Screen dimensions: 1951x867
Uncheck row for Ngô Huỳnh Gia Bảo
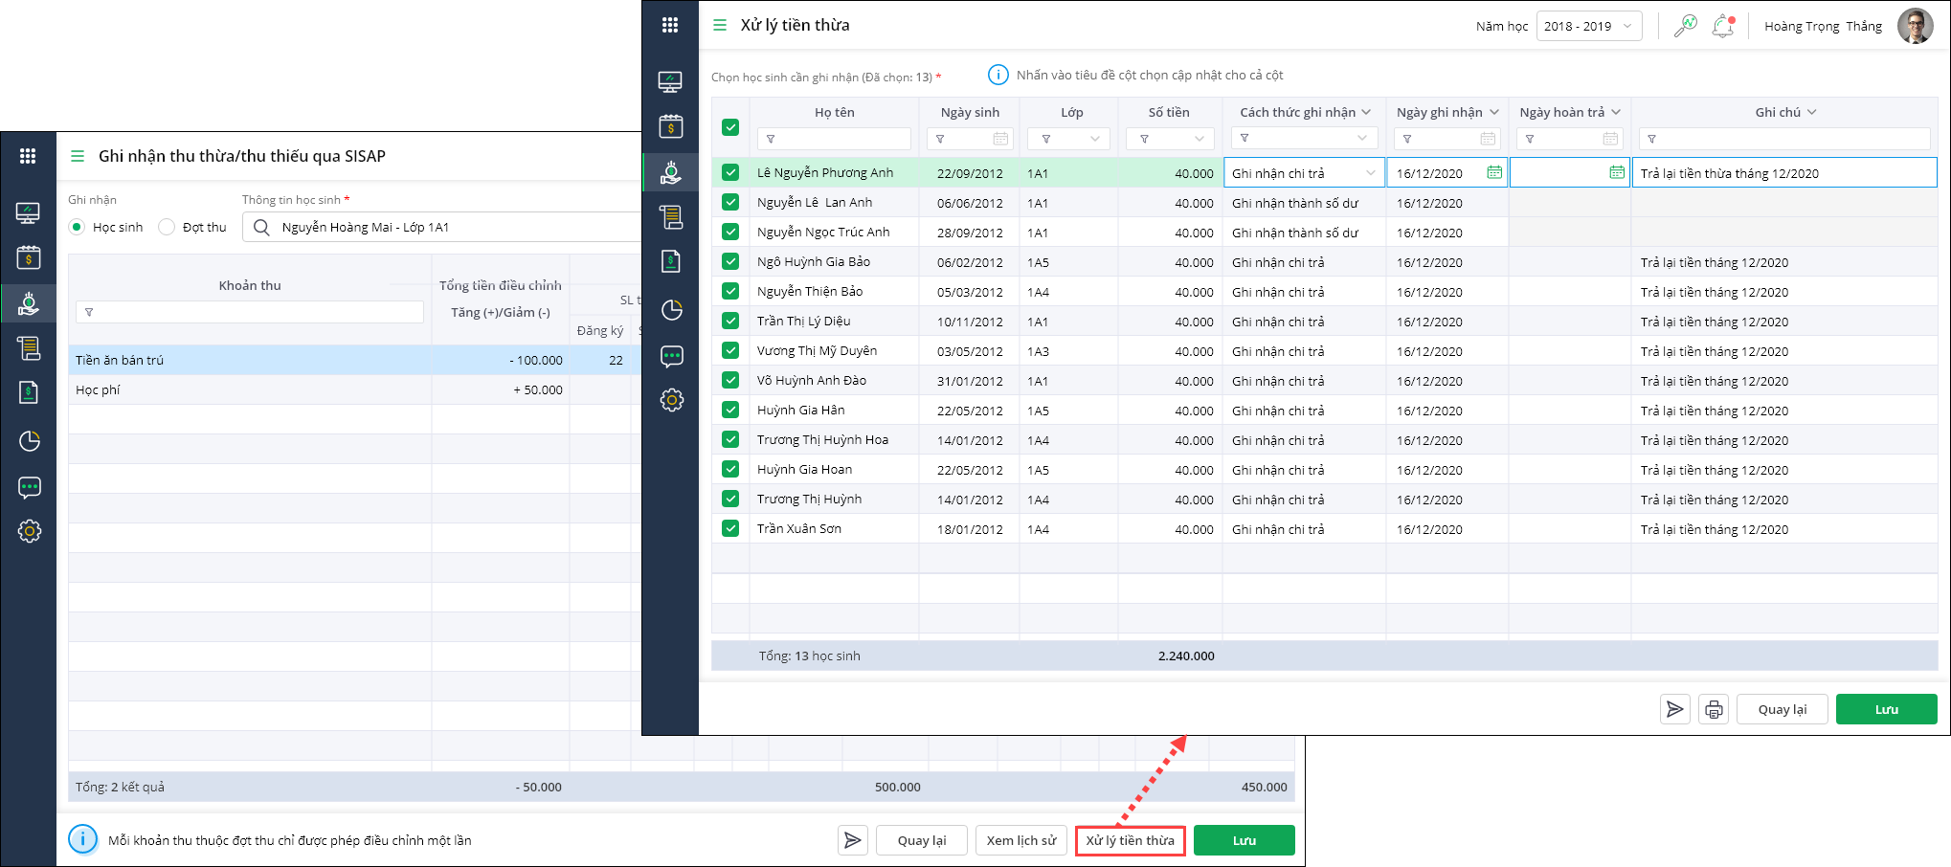pos(730,261)
